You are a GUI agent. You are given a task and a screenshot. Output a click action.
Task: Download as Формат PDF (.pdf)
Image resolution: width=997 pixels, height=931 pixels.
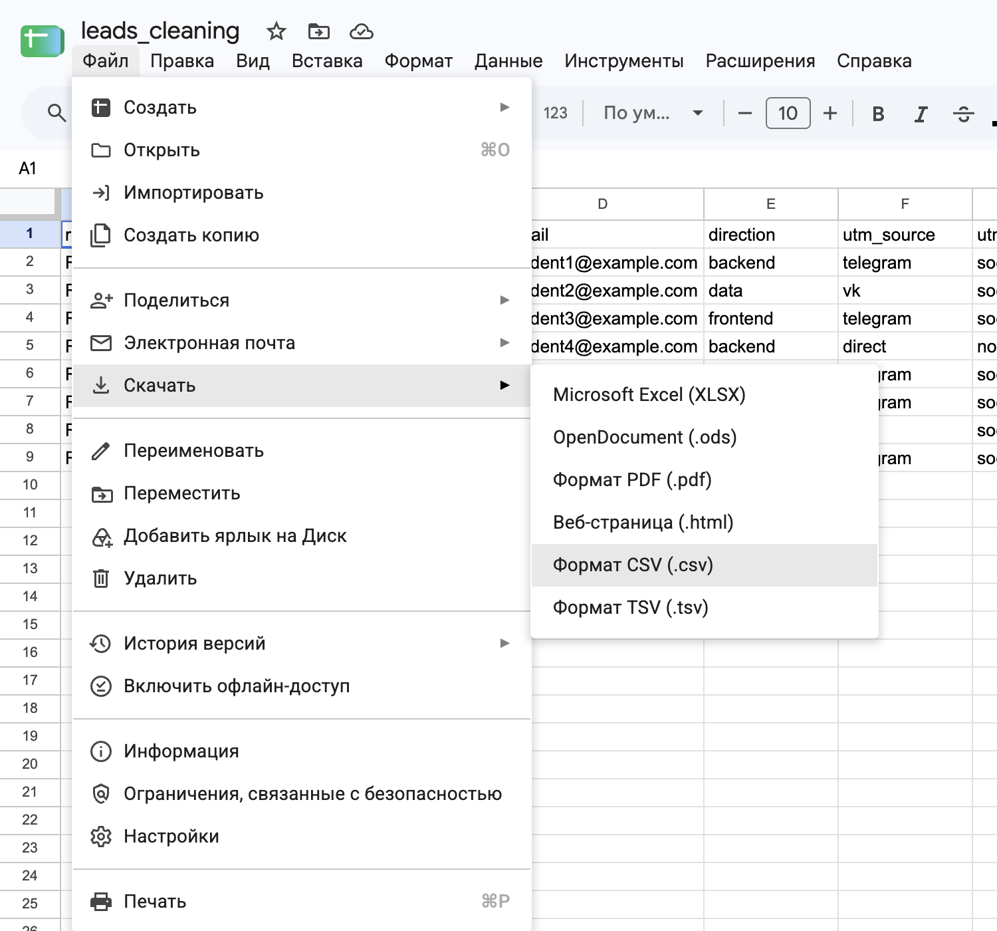tap(705, 480)
